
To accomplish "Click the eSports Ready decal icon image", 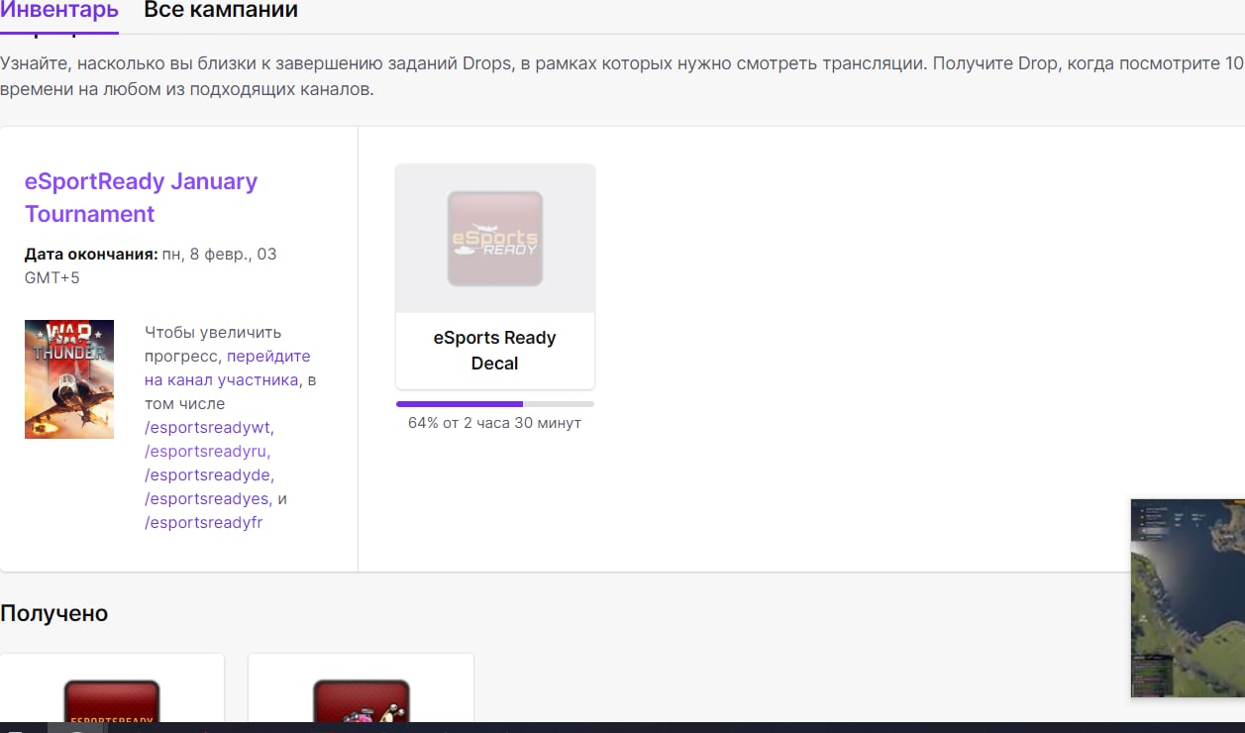I will pos(495,239).
